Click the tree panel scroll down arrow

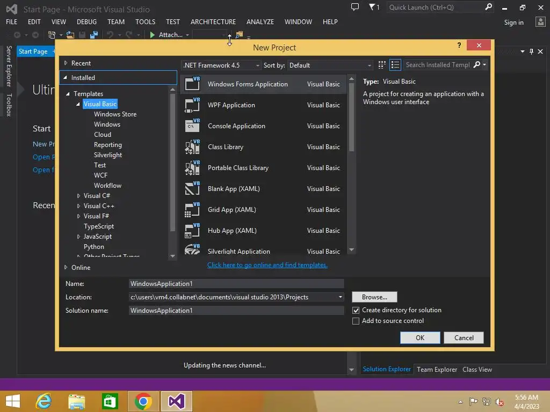pos(172,256)
